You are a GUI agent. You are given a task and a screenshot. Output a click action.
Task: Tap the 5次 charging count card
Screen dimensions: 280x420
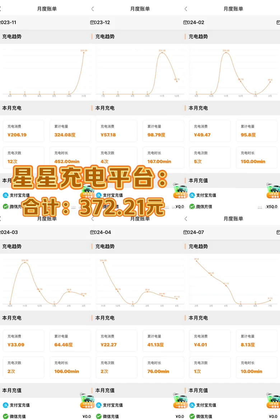210,158
